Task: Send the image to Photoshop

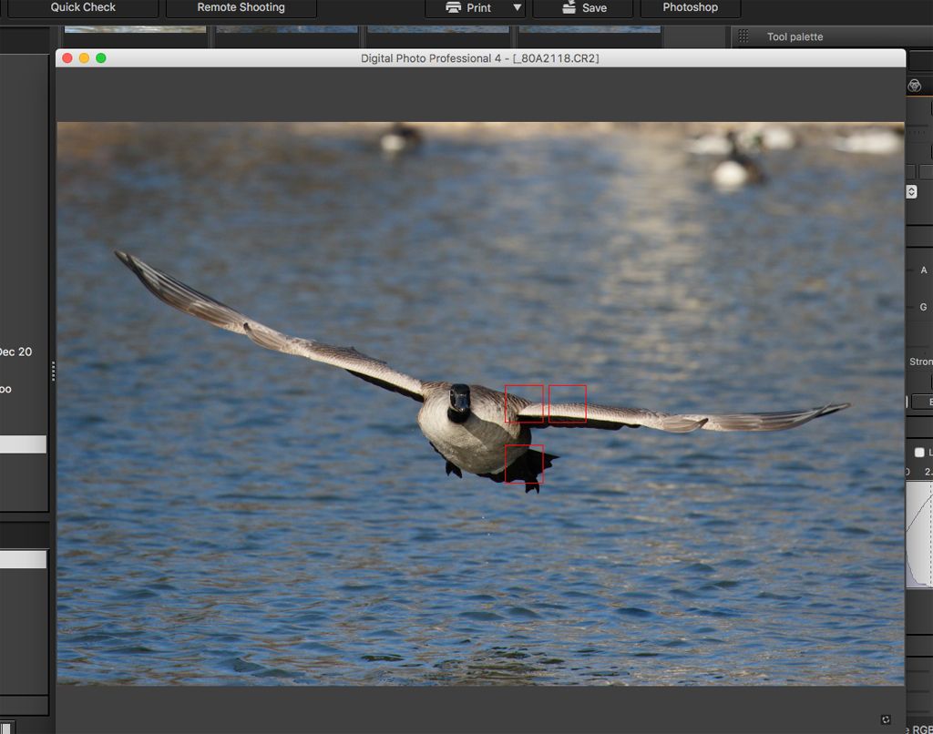Action: (x=690, y=8)
